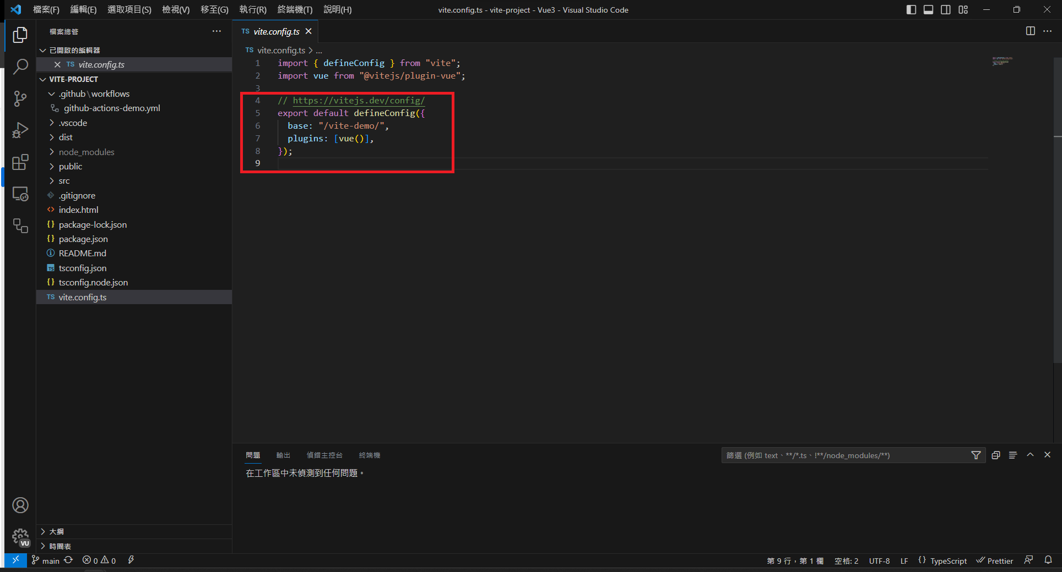Click the code minimap preview
The height and width of the screenshot is (572, 1062).
(x=1003, y=61)
